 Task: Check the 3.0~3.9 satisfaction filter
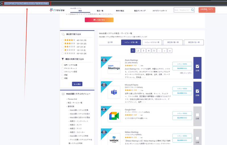click(62, 43)
